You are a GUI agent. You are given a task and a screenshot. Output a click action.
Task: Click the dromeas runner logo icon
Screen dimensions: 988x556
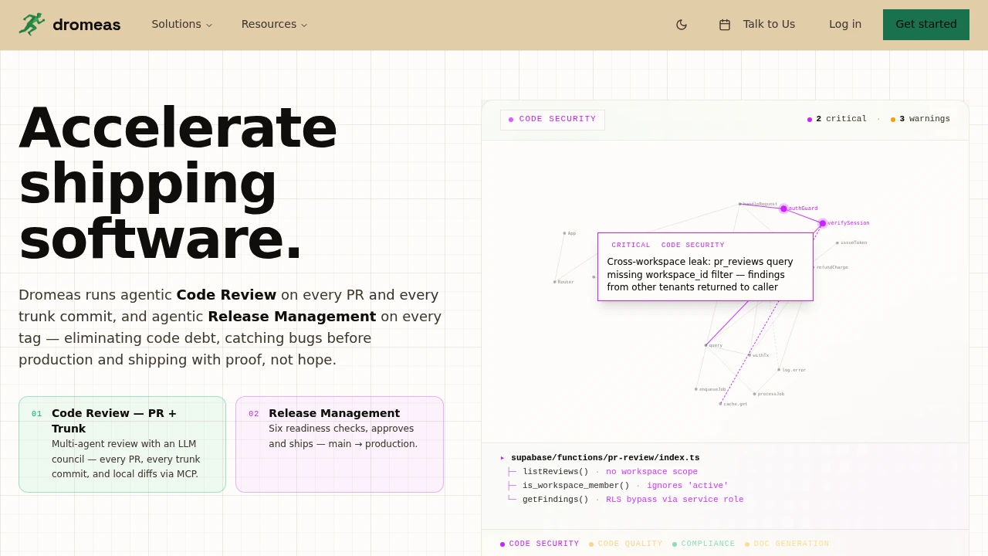coord(32,24)
